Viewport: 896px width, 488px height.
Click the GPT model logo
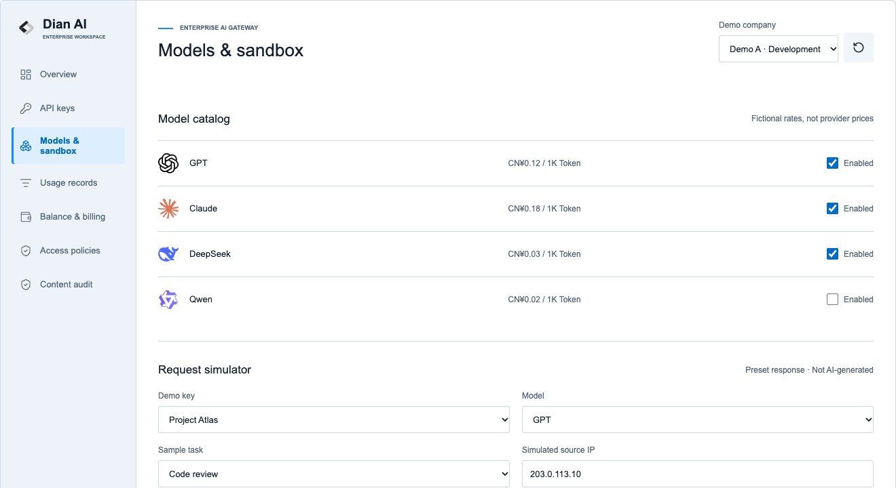168,163
